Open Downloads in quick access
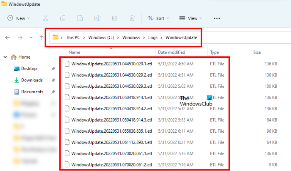Viewport: 291px width, 171px height. 32,80
